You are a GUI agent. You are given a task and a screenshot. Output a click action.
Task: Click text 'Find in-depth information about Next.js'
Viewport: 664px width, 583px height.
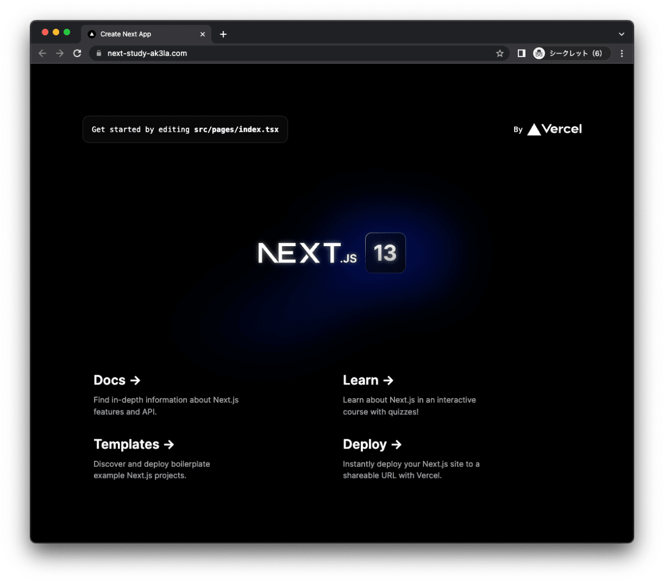tap(166, 400)
